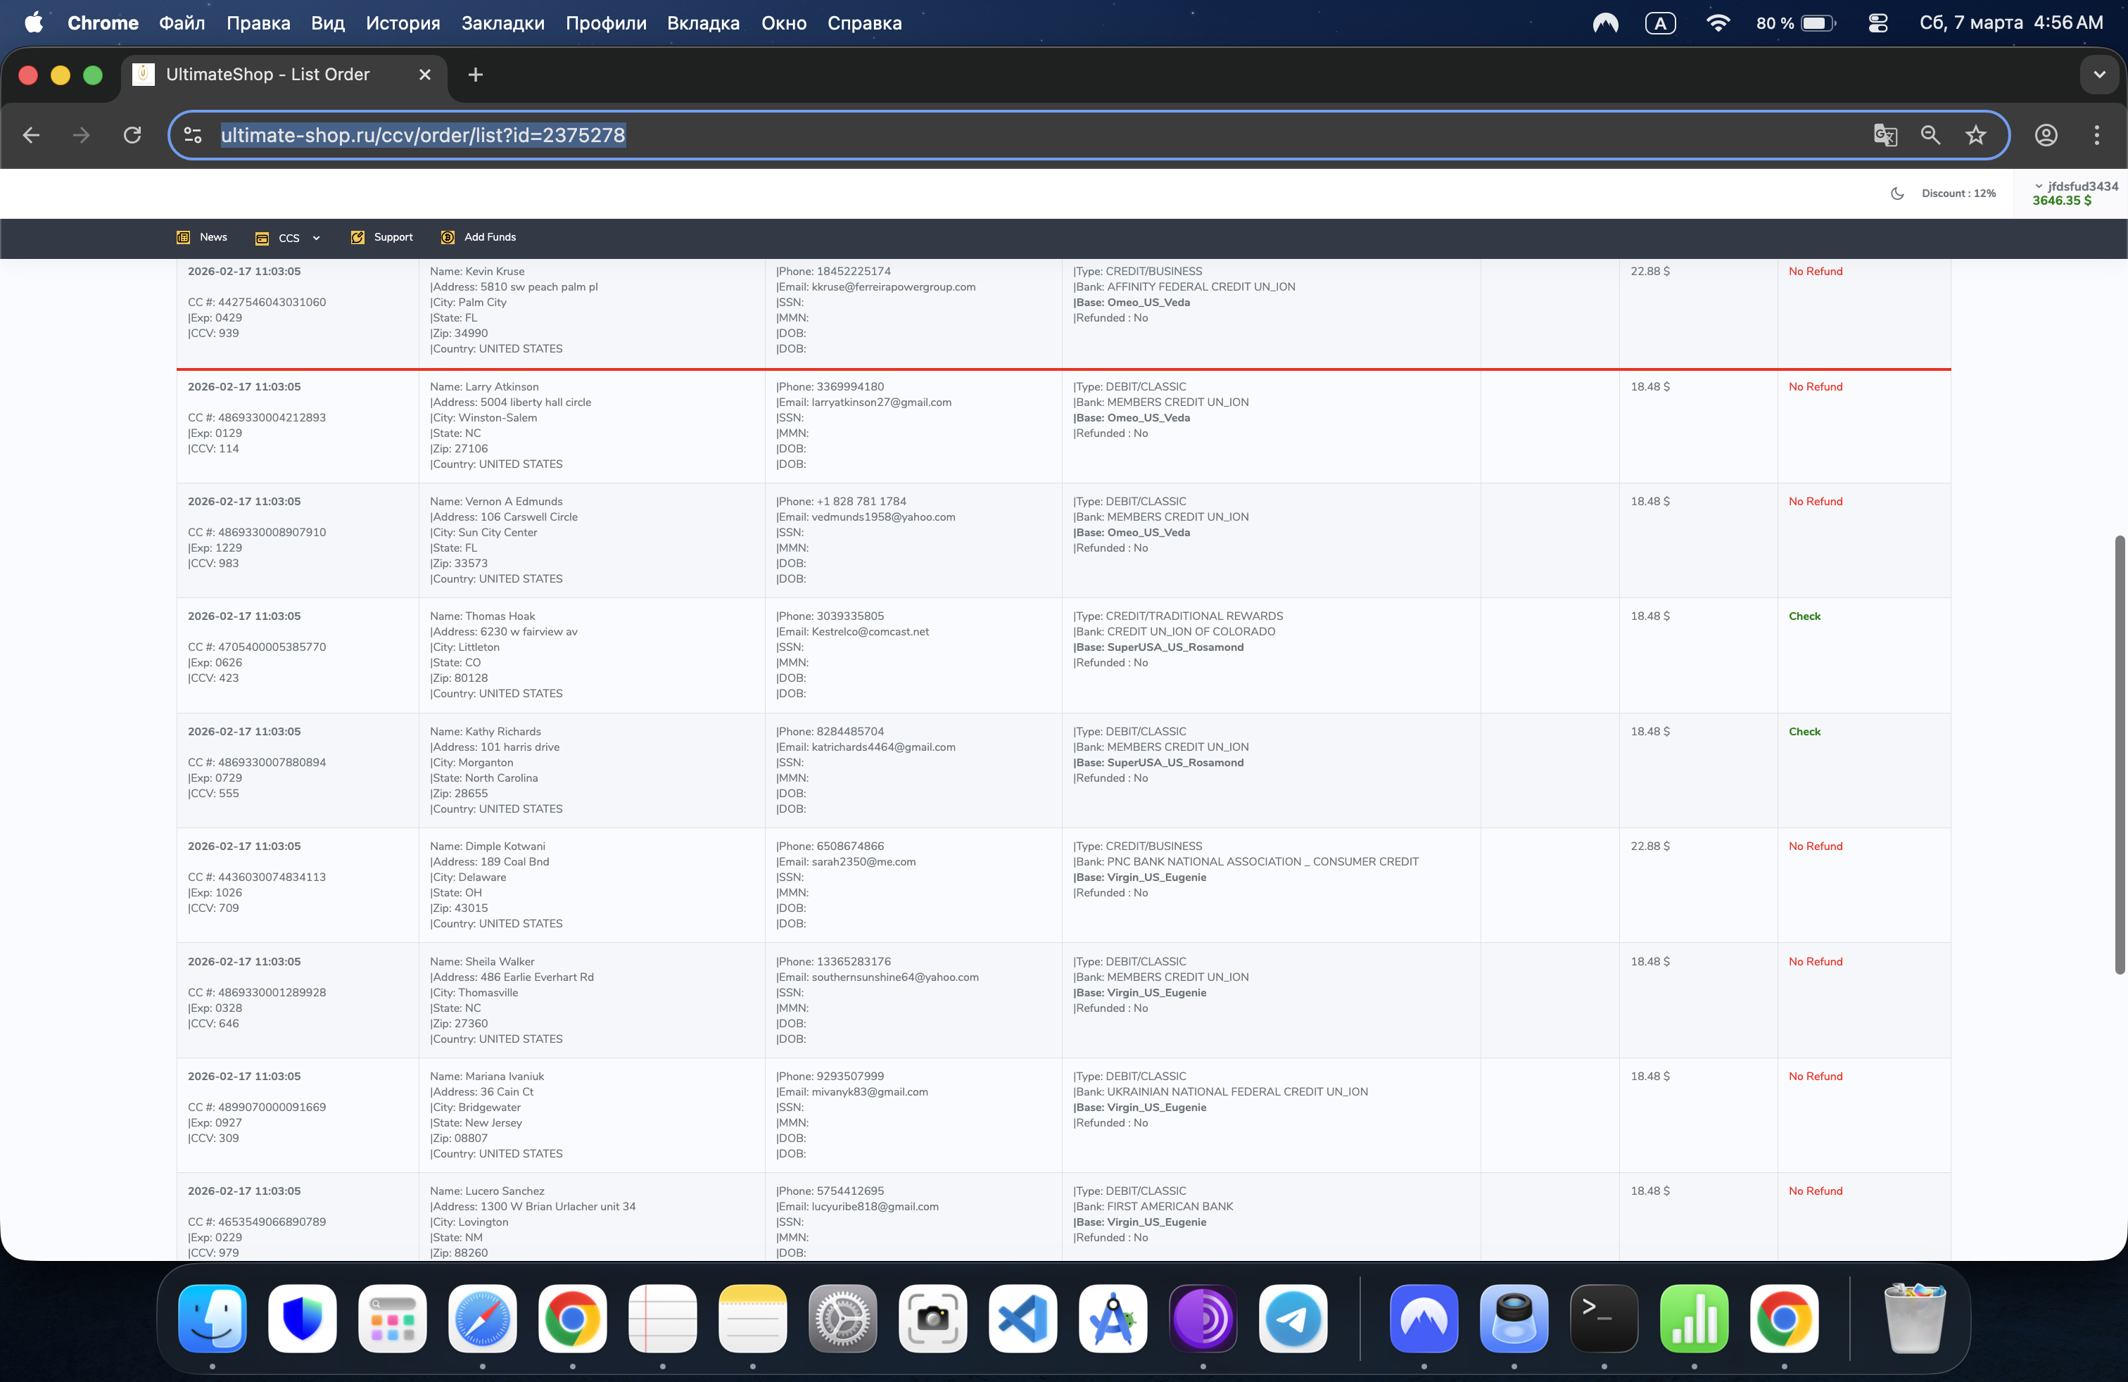Launch Safari from the Dock
This screenshot has height=1382, width=2128.
(x=483, y=1318)
